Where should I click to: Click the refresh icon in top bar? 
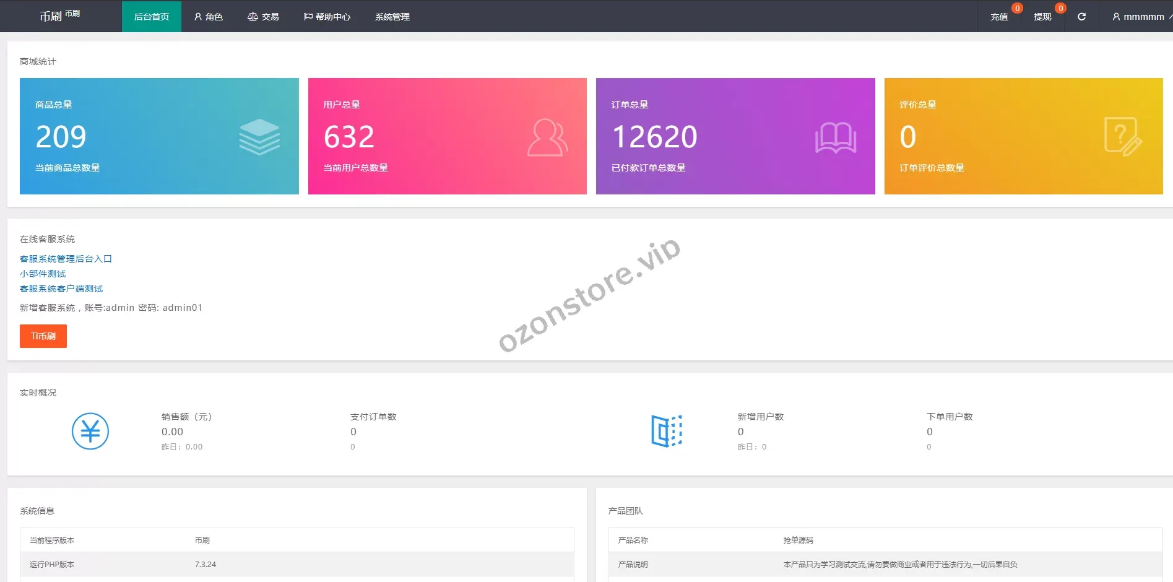pyautogui.click(x=1081, y=17)
